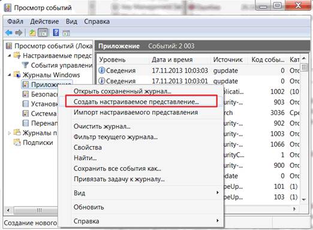The width and height of the screenshot is (313, 230).
Task: Choose Импорт настраиваемого представления
Action: (x=142, y=112)
